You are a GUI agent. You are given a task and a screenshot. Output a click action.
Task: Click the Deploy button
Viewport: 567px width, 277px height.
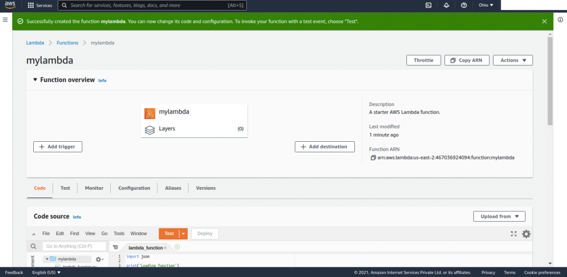[205, 234]
